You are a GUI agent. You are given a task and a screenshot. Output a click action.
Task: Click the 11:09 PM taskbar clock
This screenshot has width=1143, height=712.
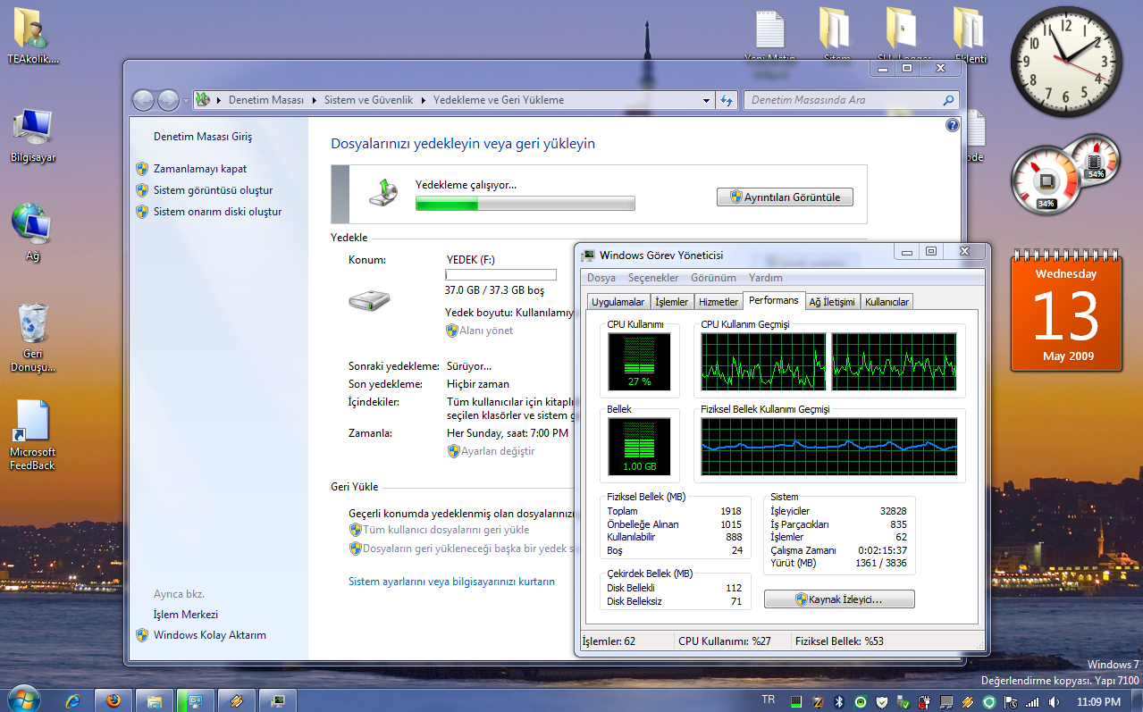coord(1098,702)
